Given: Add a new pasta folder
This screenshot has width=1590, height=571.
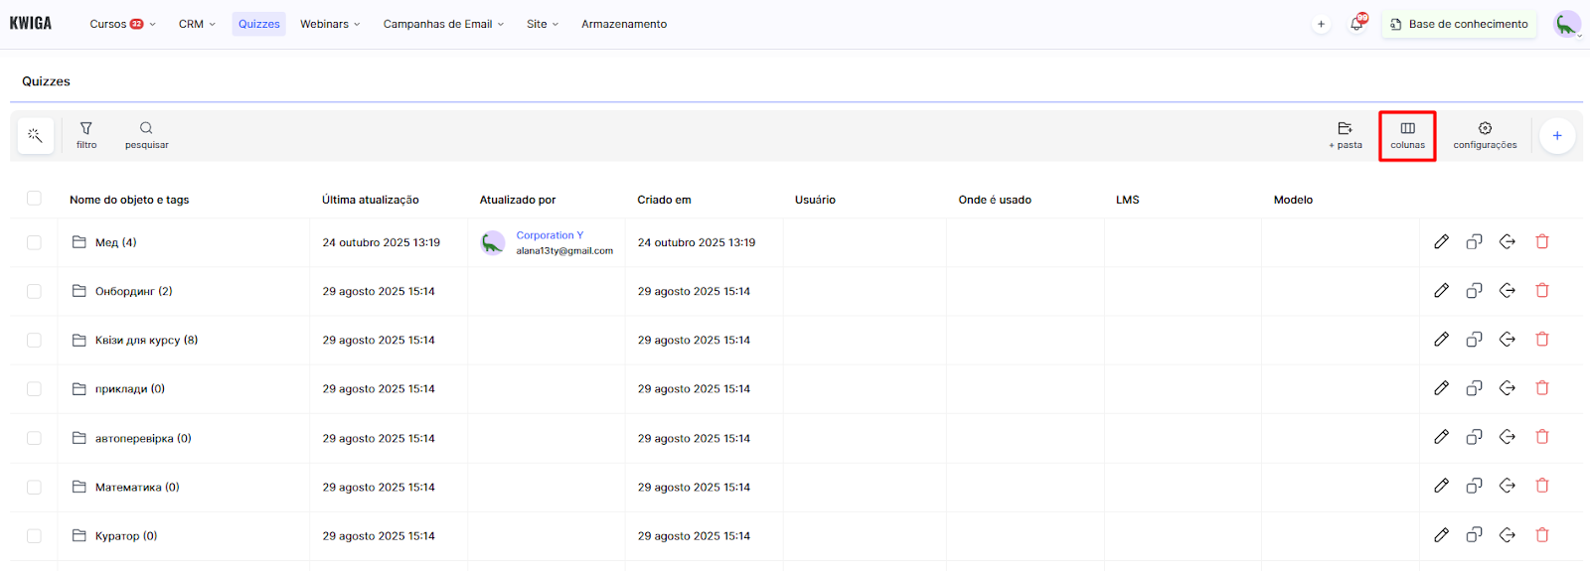Looking at the screenshot, I should point(1345,135).
